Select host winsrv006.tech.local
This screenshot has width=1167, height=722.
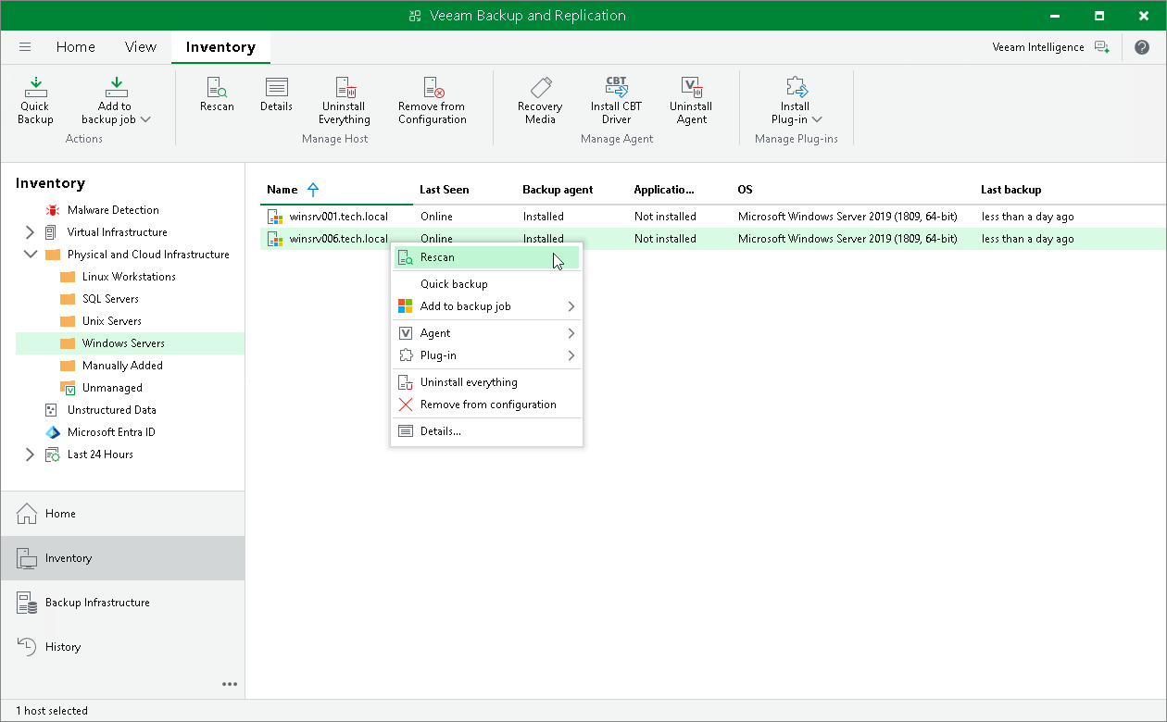pos(338,239)
